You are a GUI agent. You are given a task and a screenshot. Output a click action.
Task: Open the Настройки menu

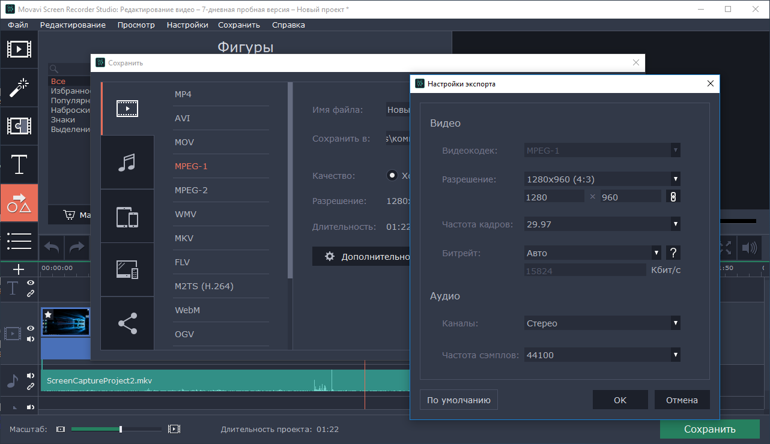coord(187,25)
